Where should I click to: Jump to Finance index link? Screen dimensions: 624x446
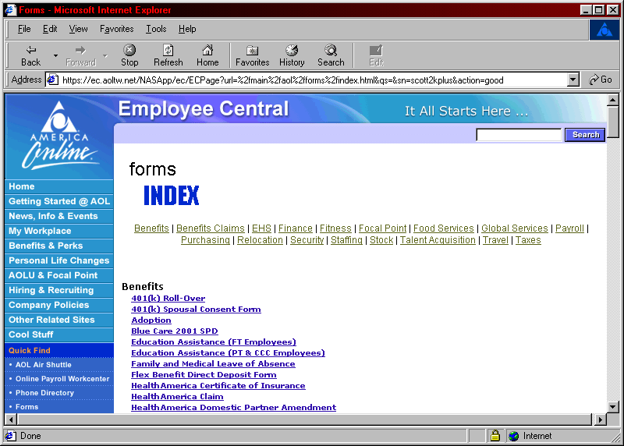click(x=296, y=228)
